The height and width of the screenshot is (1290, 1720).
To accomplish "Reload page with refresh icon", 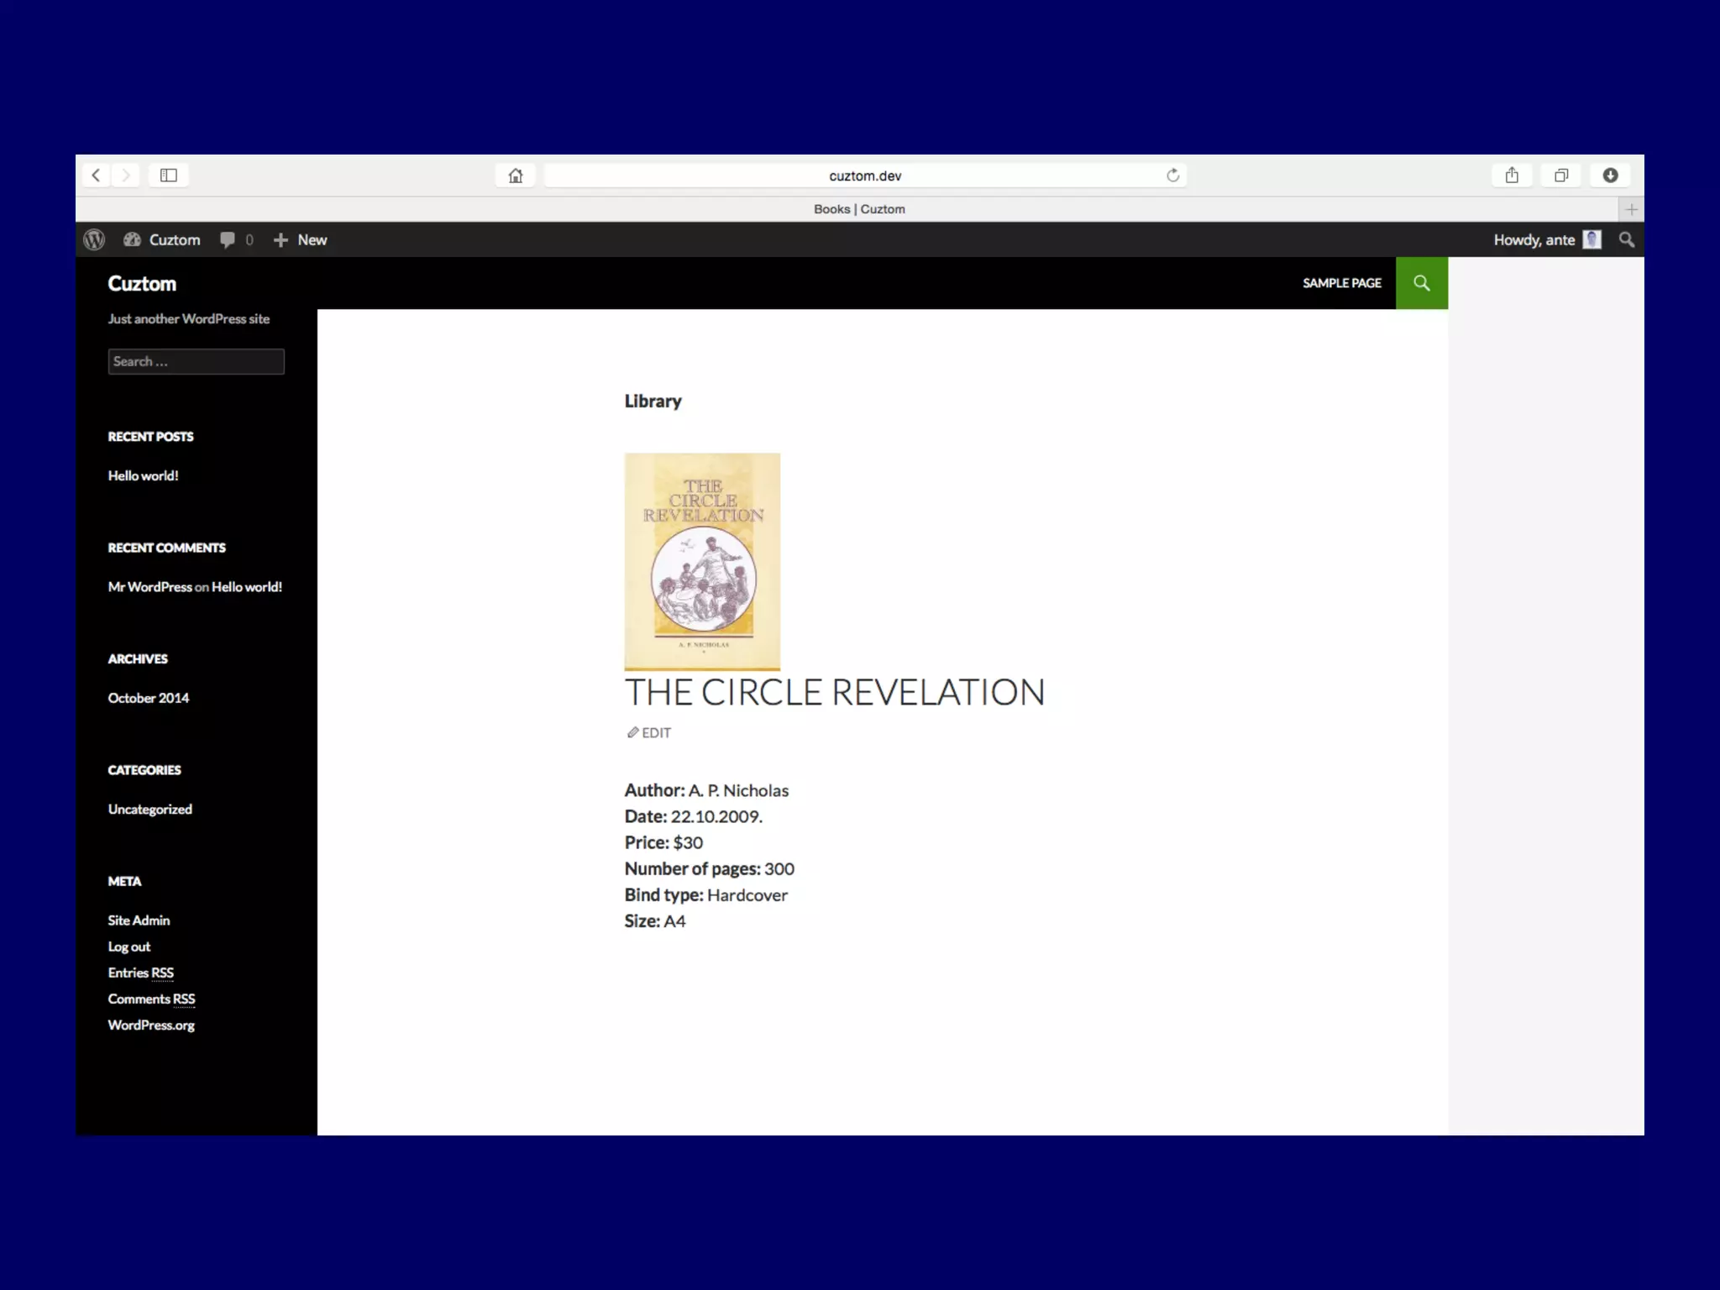I will point(1172,176).
